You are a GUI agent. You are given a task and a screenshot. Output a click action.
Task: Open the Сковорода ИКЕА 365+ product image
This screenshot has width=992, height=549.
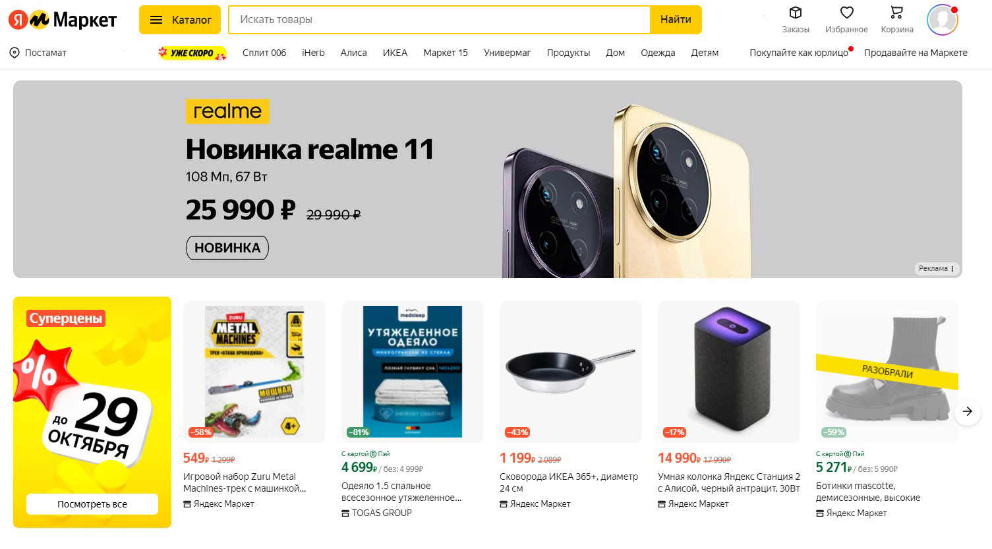571,372
